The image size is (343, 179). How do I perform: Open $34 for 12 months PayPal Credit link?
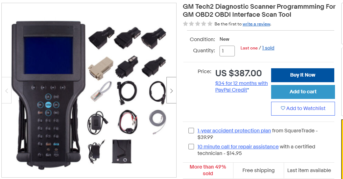point(241,86)
